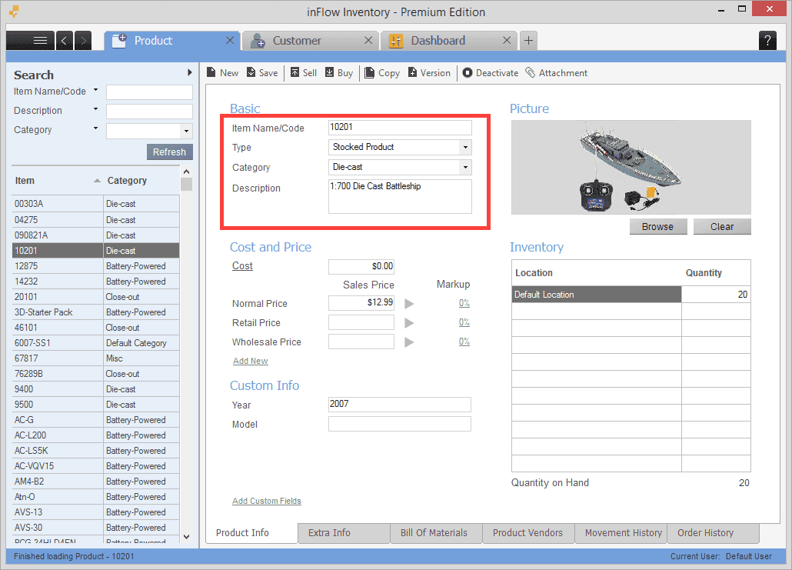Open the Type dropdown showing Stocked Product
Viewport: 792px width, 570px height.
pyautogui.click(x=466, y=147)
